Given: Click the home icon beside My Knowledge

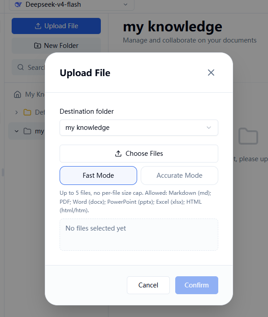Looking at the screenshot, I should (17, 94).
